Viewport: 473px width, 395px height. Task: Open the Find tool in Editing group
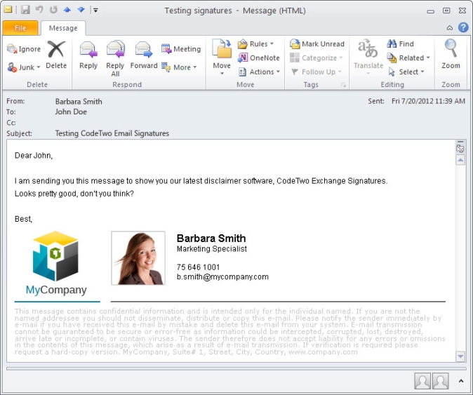click(400, 44)
